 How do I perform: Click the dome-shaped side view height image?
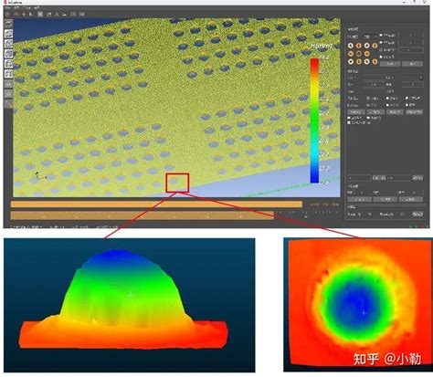[130, 305]
